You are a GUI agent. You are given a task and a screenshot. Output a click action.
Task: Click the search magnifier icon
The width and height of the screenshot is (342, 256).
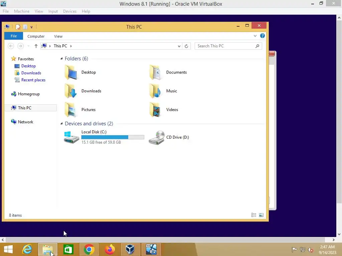point(258,46)
